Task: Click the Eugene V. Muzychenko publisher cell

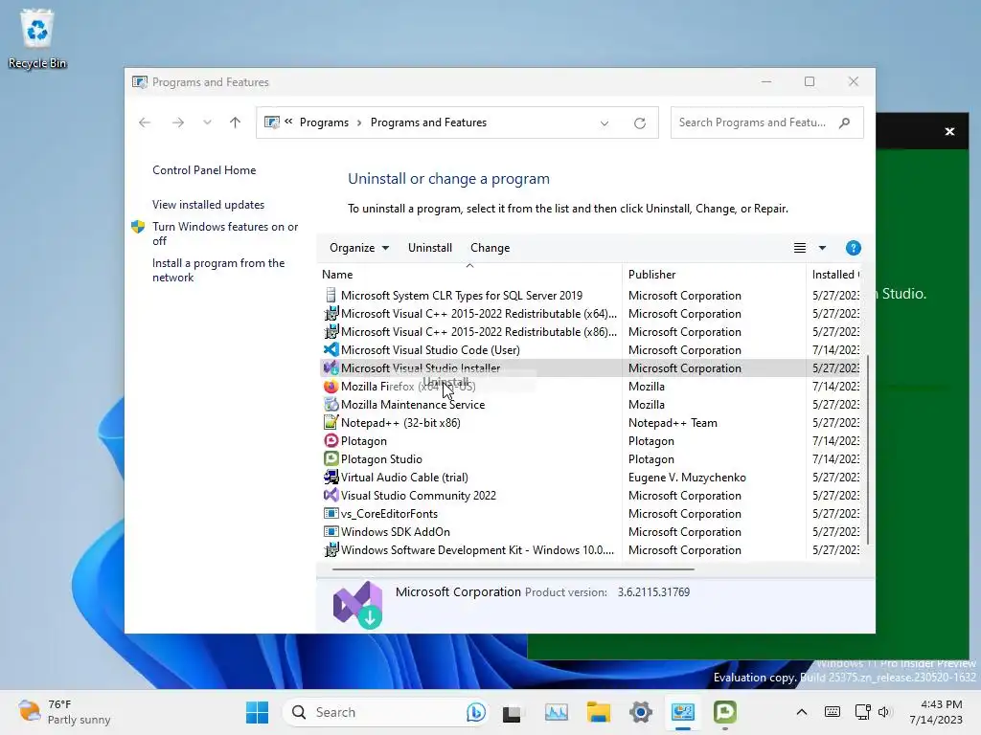Action: tap(687, 477)
